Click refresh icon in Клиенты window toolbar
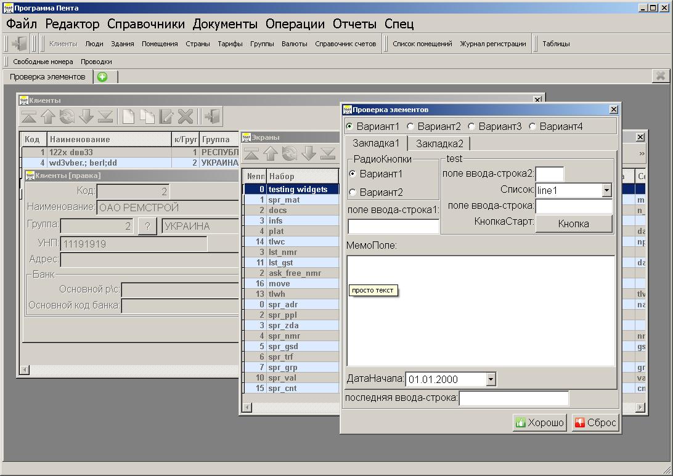The height and width of the screenshot is (476, 673). (67, 116)
